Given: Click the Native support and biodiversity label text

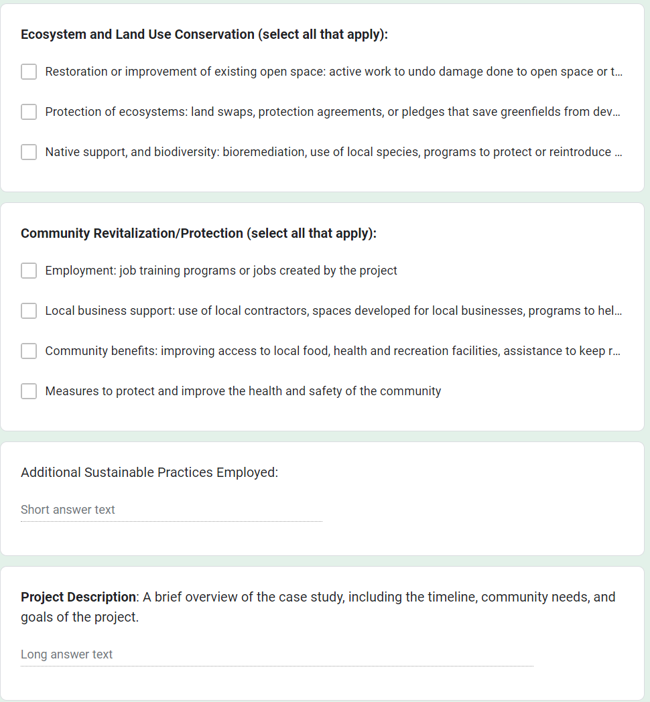Looking at the screenshot, I should coord(334,152).
